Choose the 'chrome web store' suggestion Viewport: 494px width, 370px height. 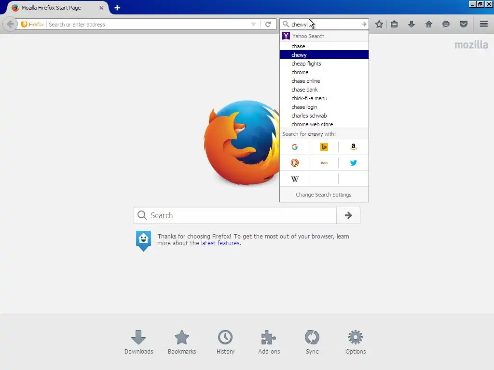324,124
